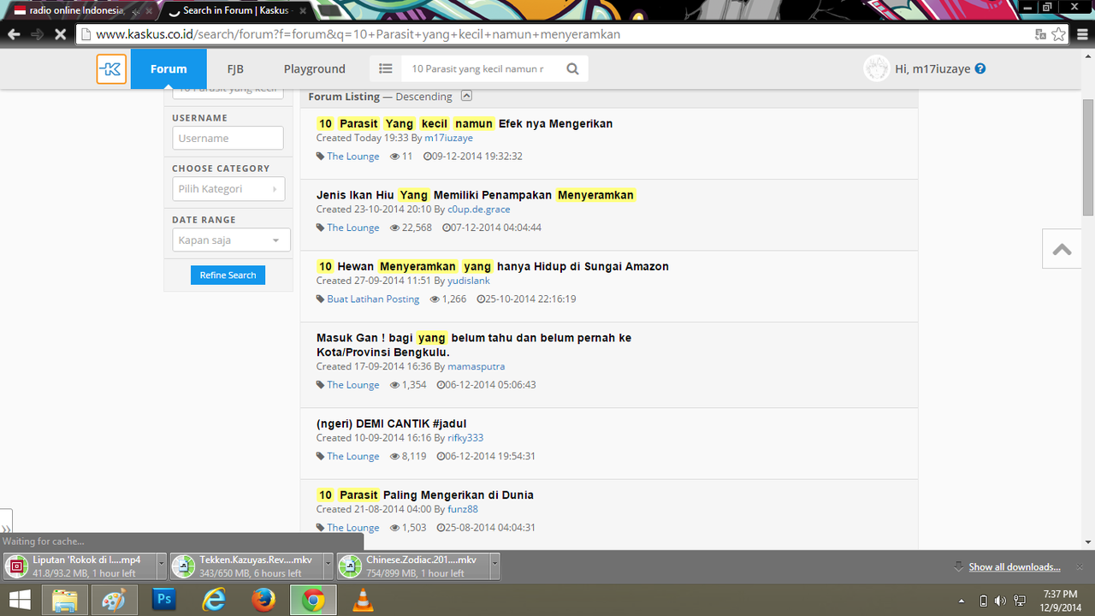Go to Playground in the navbar
The image size is (1095, 616).
315,68
